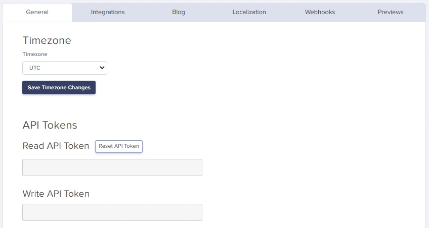Open the Timezone dropdown
The width and height of the screenshot is (429, 228).
[65, 68]
